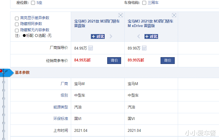
Task: Click the 上市时间 row label
Action: point(61,130)
